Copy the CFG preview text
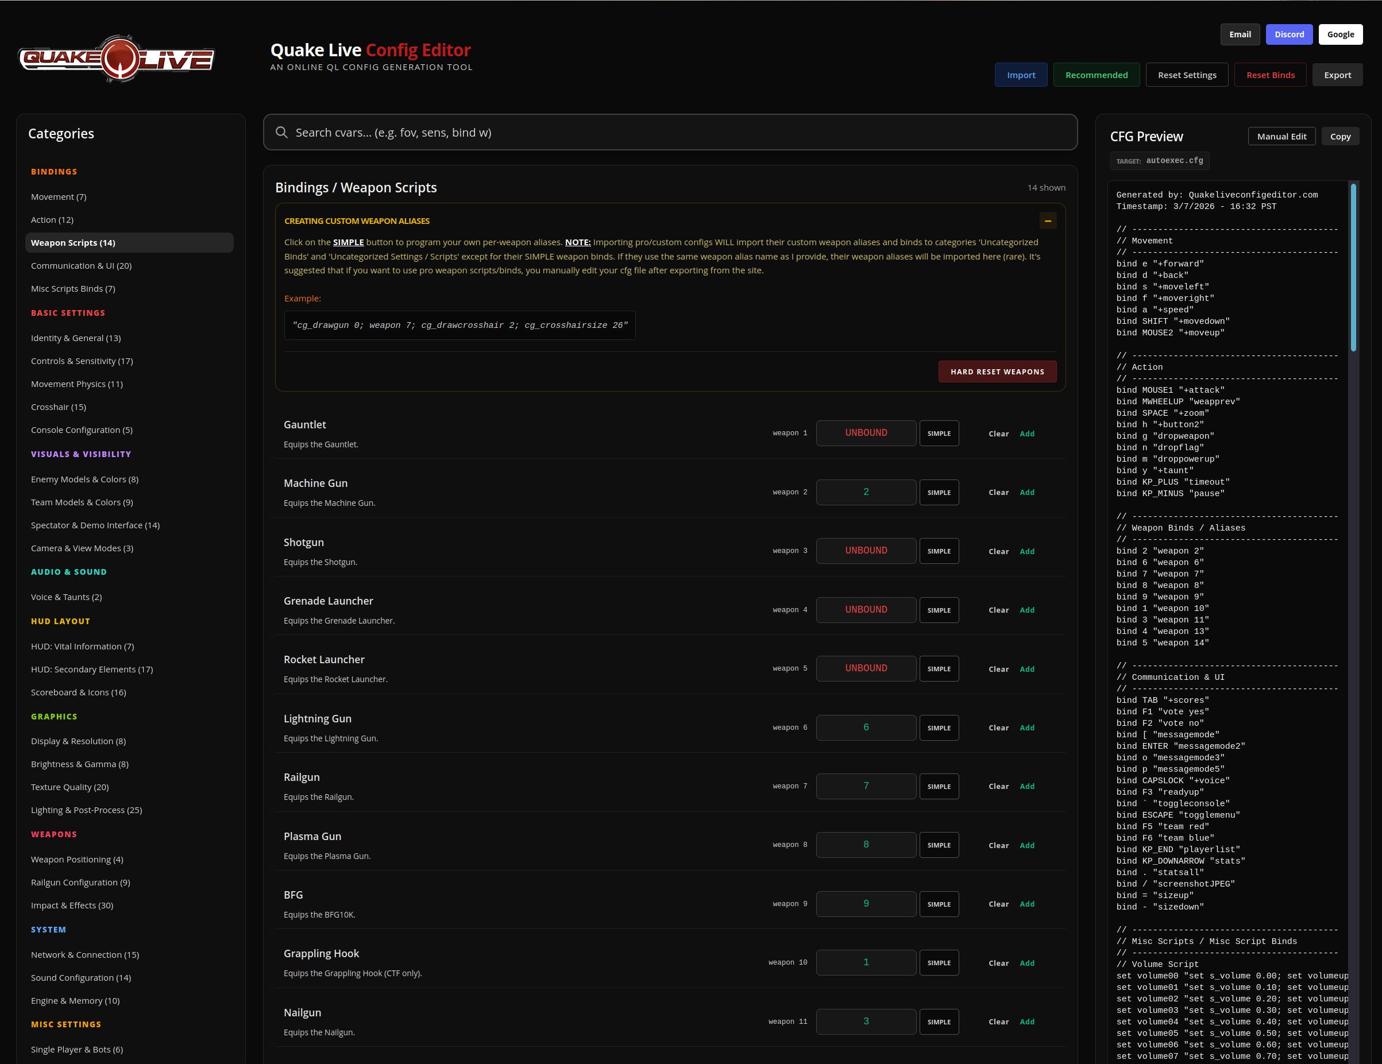This screenshot has height=1064, width=1382. (x=1339, y=136)
